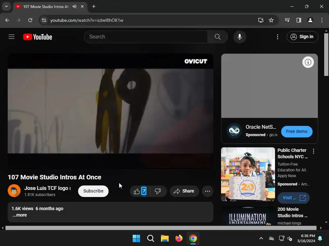Expand description with ...more

(20, 215)
